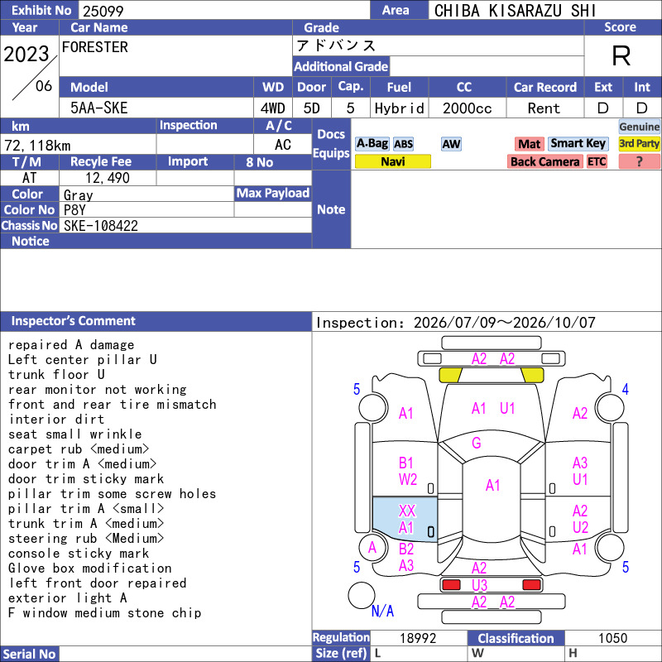Click the left red tail light
This screenshot has height=662, width=662.
pos(451,585)
